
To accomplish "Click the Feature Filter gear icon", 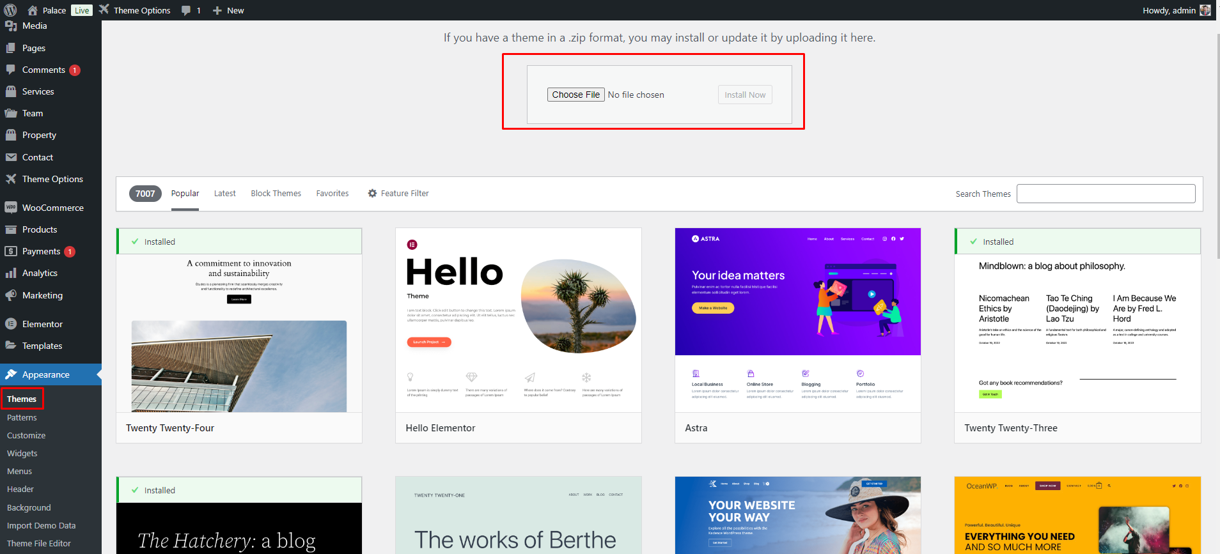I will click(x=372, y=193).
